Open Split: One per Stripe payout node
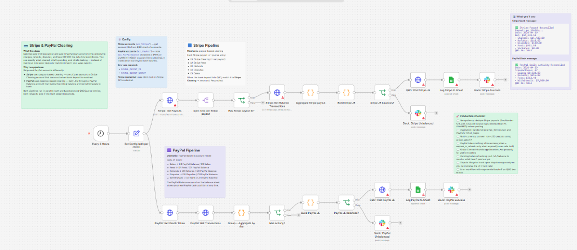 205,100
